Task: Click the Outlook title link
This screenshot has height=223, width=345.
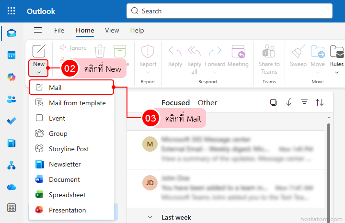Action: [41, 11]
